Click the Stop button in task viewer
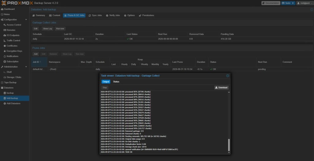314x161 pixels. [105, 88]
